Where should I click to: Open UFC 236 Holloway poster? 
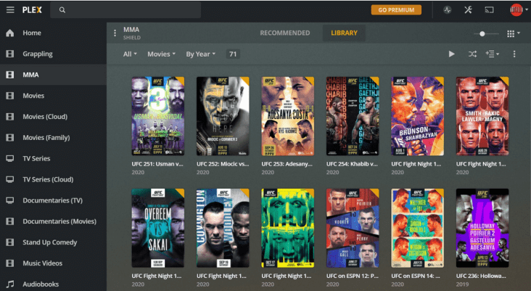pos(482,228)
